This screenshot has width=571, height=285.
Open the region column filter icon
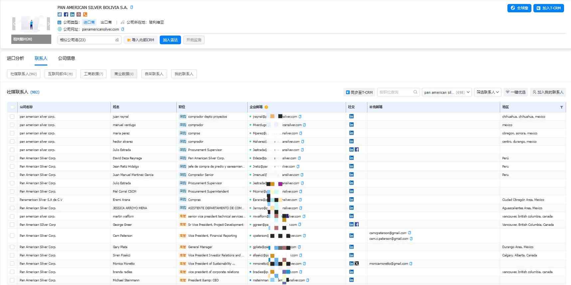pos(562,107)
